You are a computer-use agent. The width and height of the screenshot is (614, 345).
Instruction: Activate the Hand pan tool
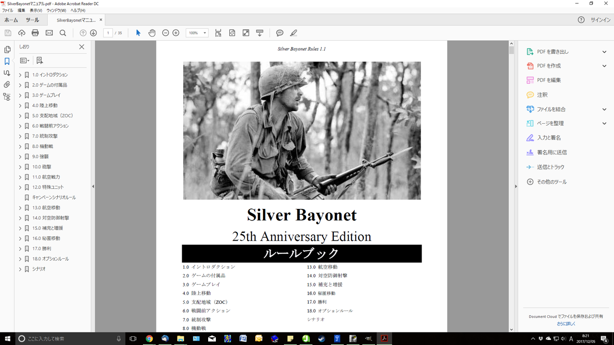pos(152,33)
